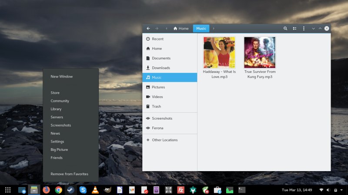Open Home in the Files sidebar
348x195 pixels.
click(x=170, y=49)
